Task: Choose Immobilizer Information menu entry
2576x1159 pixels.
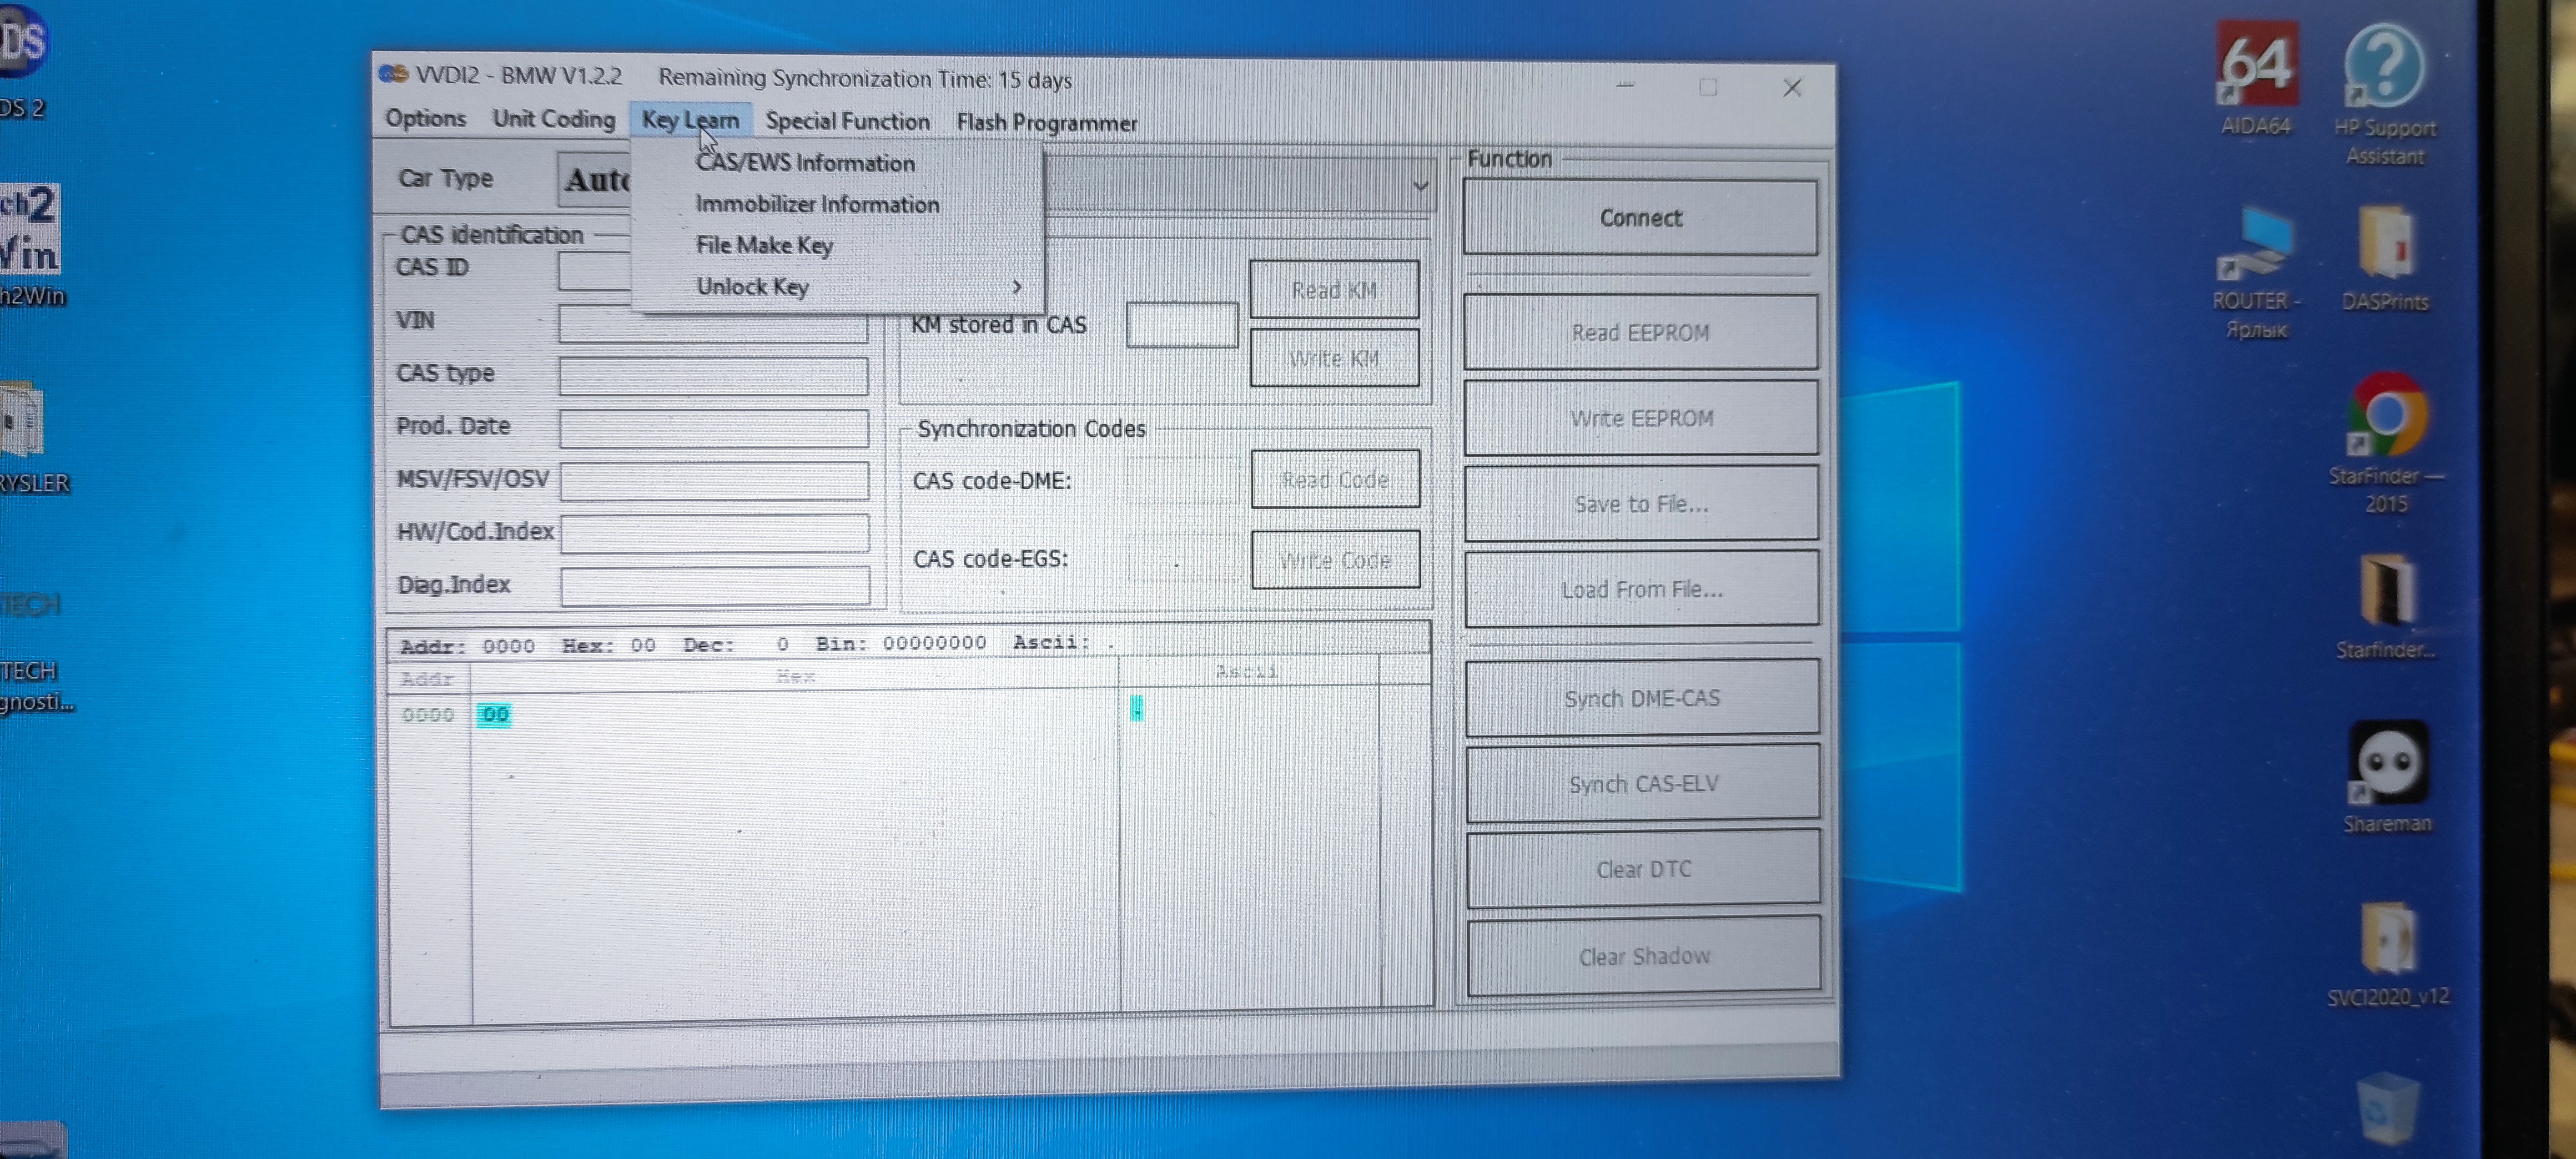Action: (x=817, y=204)
